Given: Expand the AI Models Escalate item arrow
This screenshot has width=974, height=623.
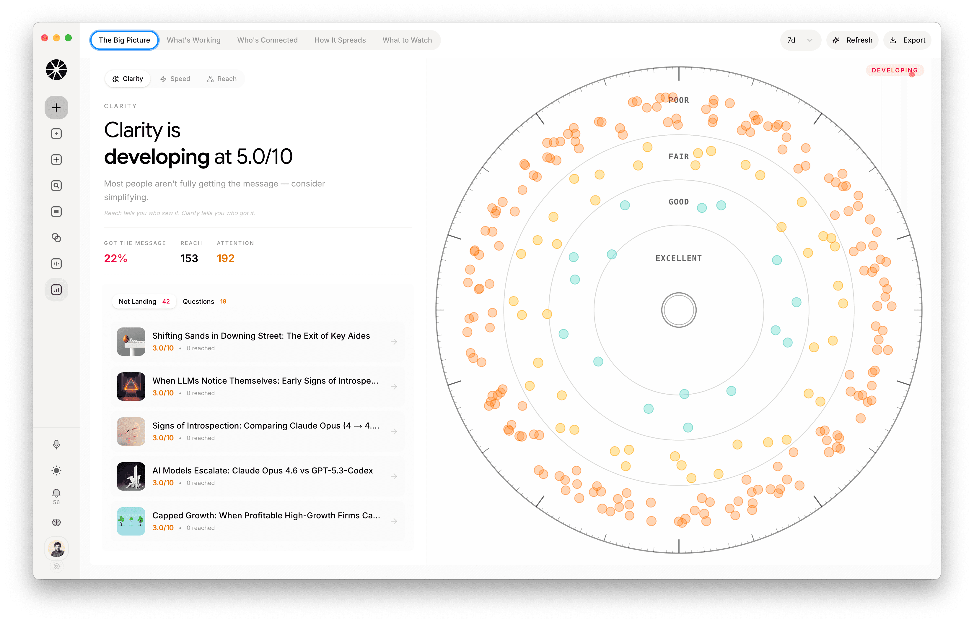Looking at the screenshot, I should [394, 476].
